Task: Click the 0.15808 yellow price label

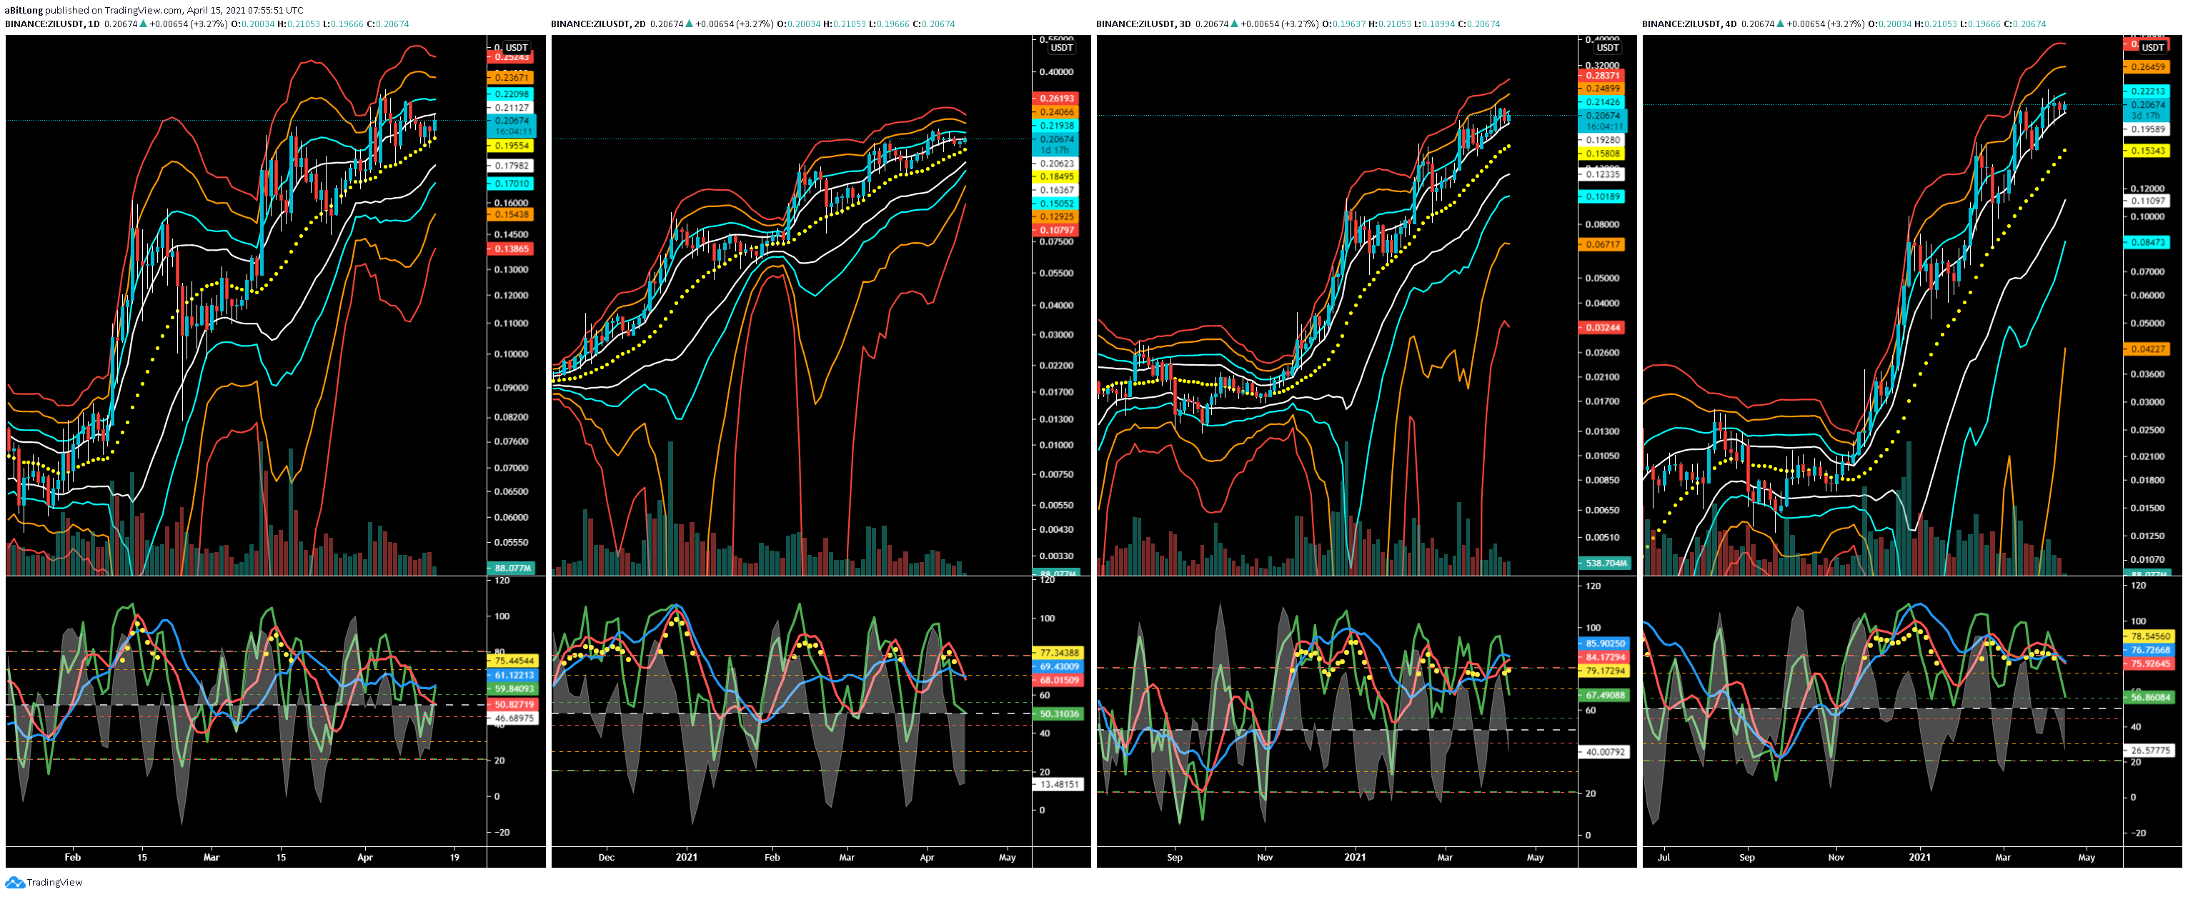Action: [1602, 154]
